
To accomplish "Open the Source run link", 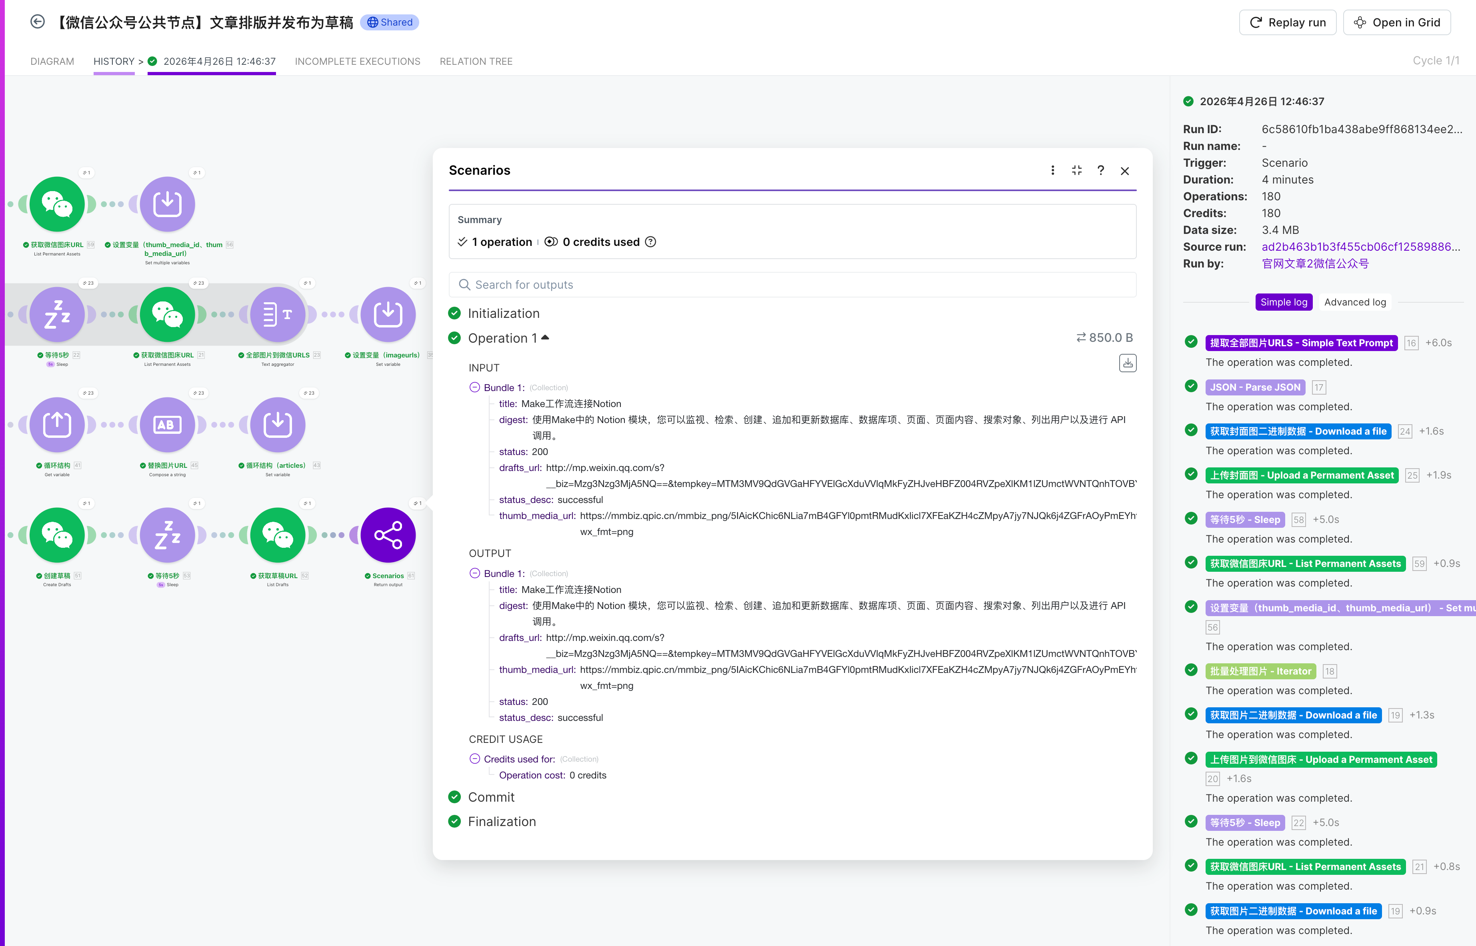I will (x=1360, y=247).
